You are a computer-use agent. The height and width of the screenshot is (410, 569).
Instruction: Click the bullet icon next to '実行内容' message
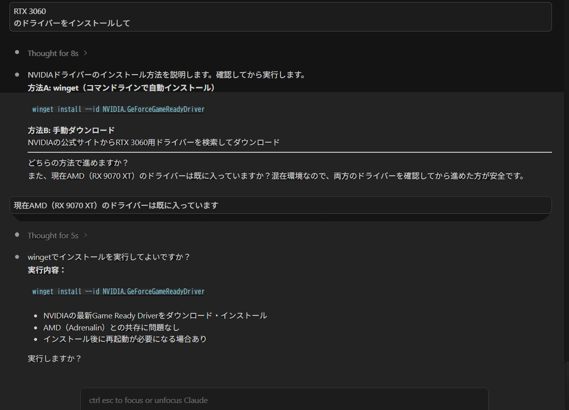pyautogui.click(x=17, y=256)
